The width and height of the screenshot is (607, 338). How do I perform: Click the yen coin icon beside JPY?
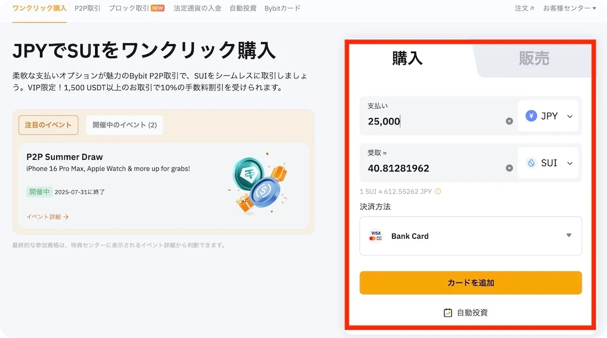(530, 116)
